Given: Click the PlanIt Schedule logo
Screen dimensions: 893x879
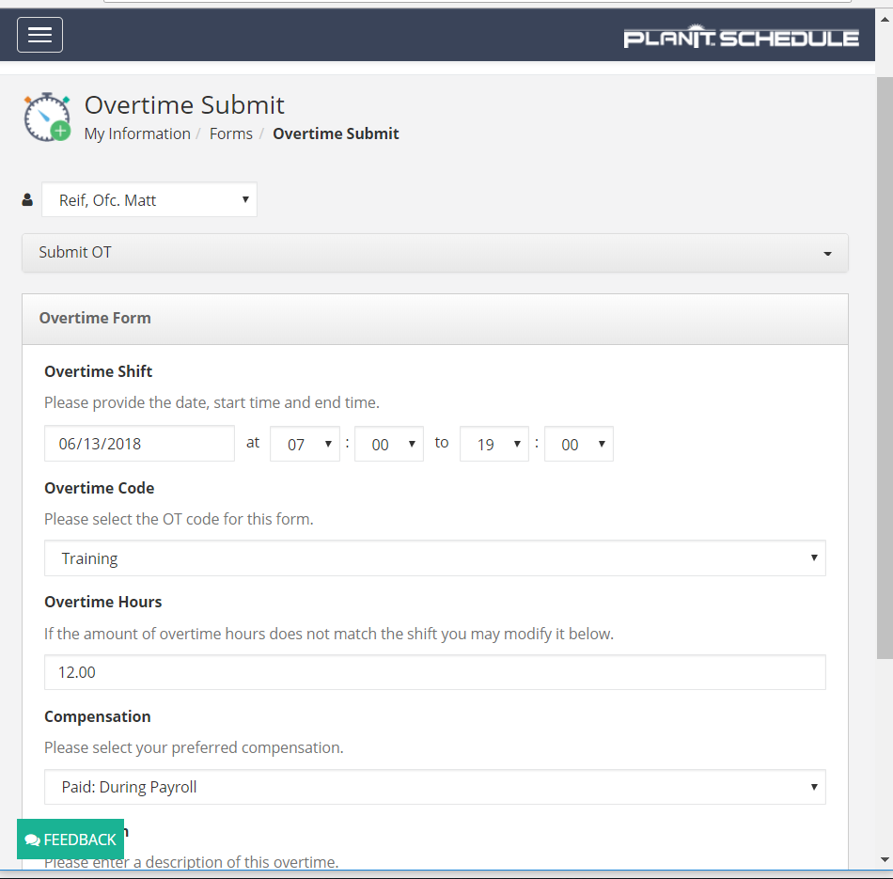Looking at the screenshot, I should coord(741,37).
